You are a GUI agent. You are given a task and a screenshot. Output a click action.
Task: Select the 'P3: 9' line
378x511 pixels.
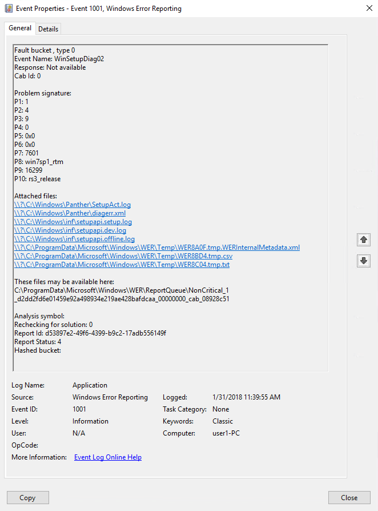22,119
